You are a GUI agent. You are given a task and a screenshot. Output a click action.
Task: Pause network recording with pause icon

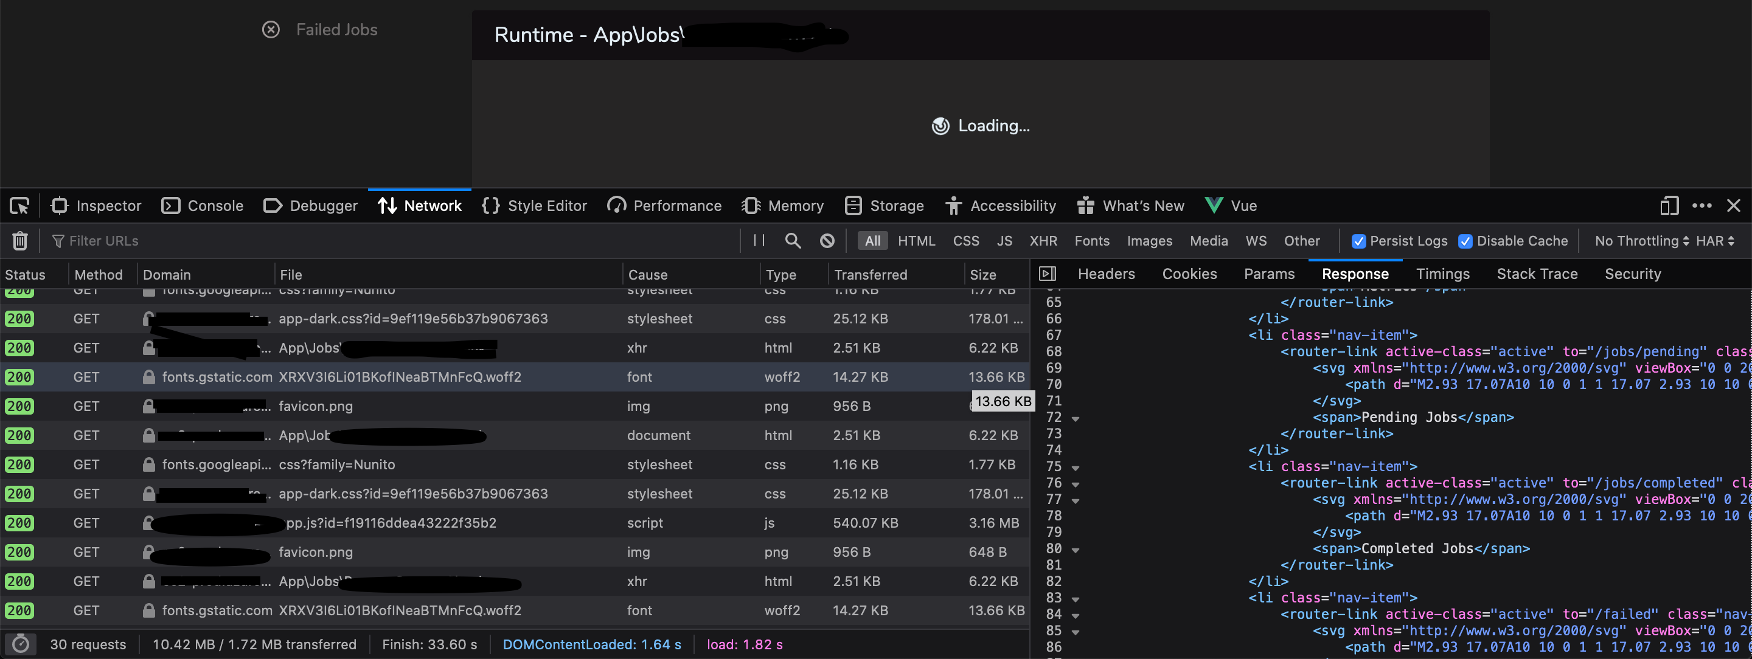click(759, 241)
